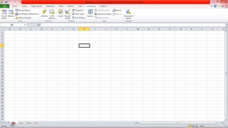The width and height of the screenshot is (228, 128).
Task: Expand the formula bar
Action: pos(227,25)
